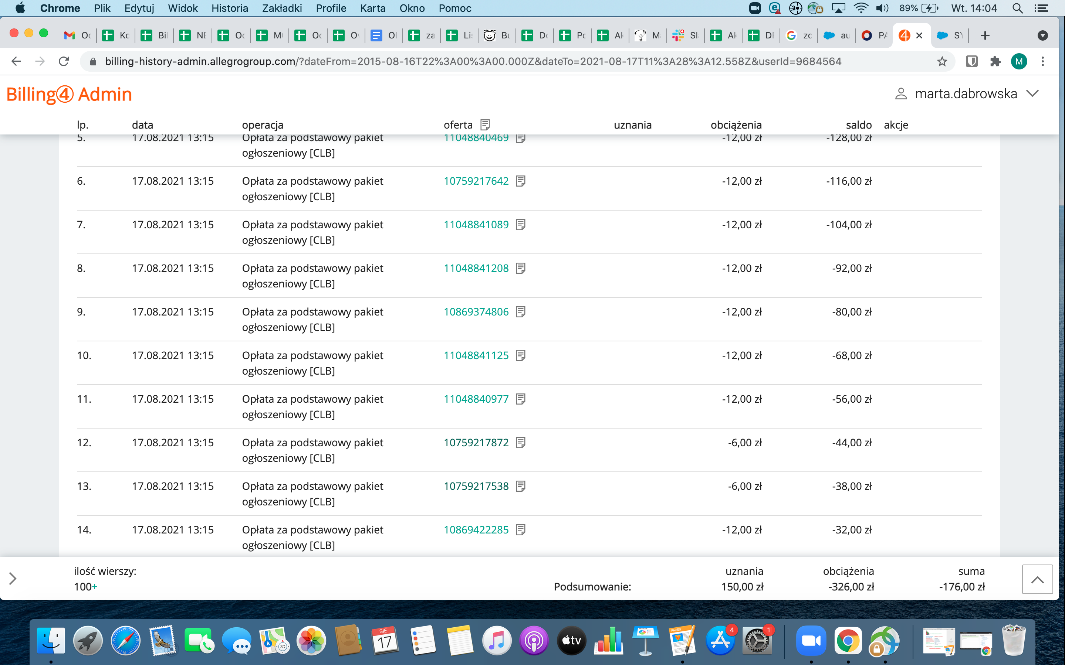Bookmark page with the star icon

pos(941,62)
